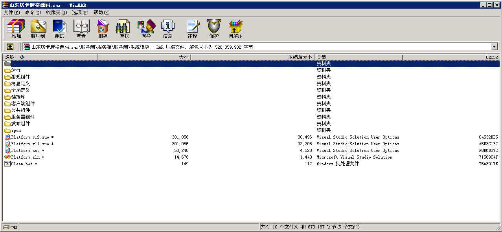
Task: Launch the 查找 (Find) binoculars icon
Action: (x=124, y=29)
